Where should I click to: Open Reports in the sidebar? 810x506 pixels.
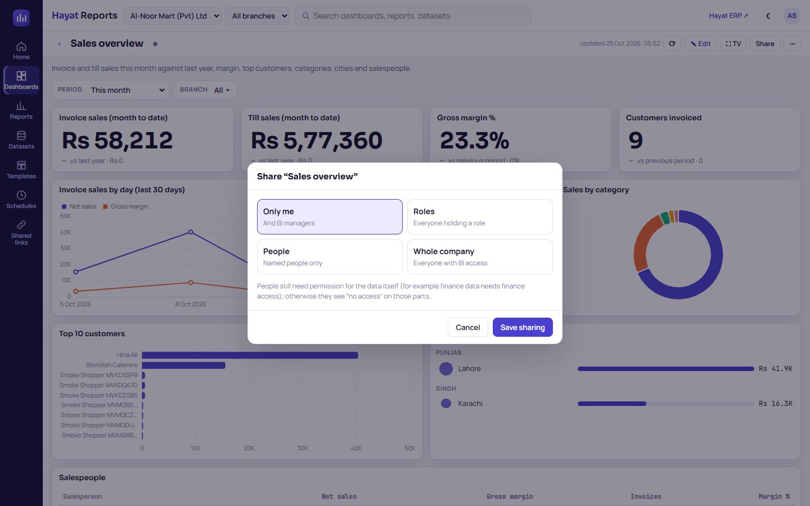click(21, 110)
